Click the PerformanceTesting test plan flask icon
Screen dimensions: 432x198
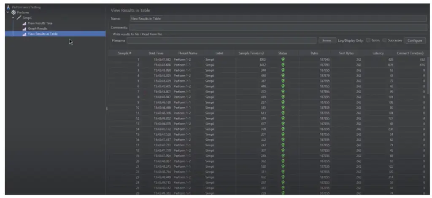pyautogui.click(x=8, y=8)
